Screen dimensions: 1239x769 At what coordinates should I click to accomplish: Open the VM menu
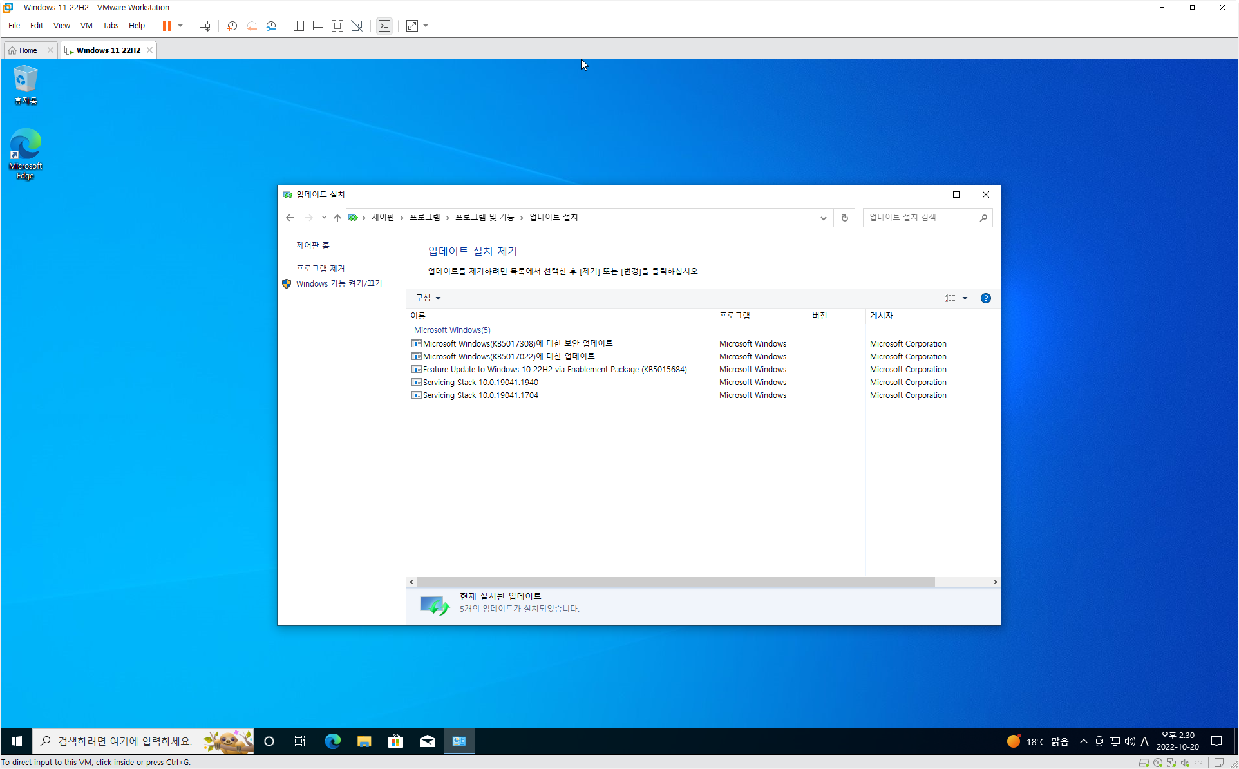click(86, 26)
